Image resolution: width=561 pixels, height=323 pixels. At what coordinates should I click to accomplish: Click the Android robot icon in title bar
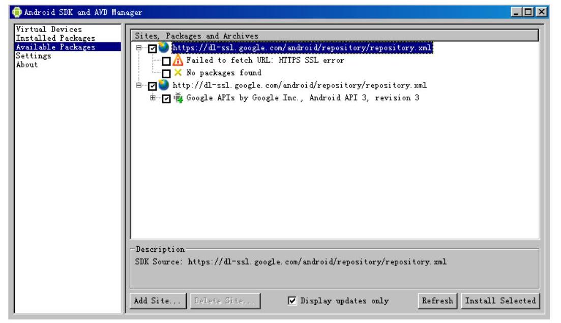point(16,12)
